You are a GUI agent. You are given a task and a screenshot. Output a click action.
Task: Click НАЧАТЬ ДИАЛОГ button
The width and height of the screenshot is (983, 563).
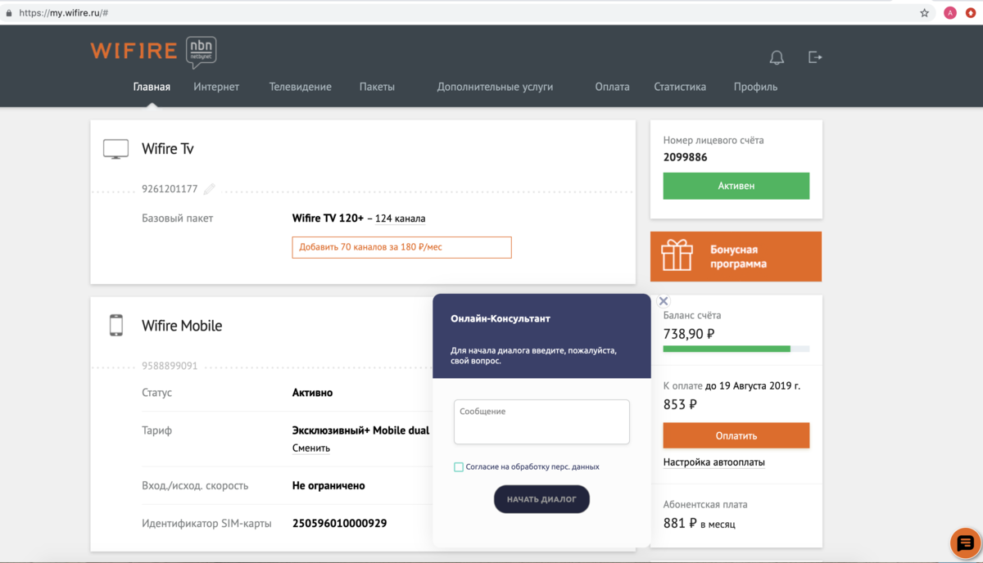pos(541,499)
